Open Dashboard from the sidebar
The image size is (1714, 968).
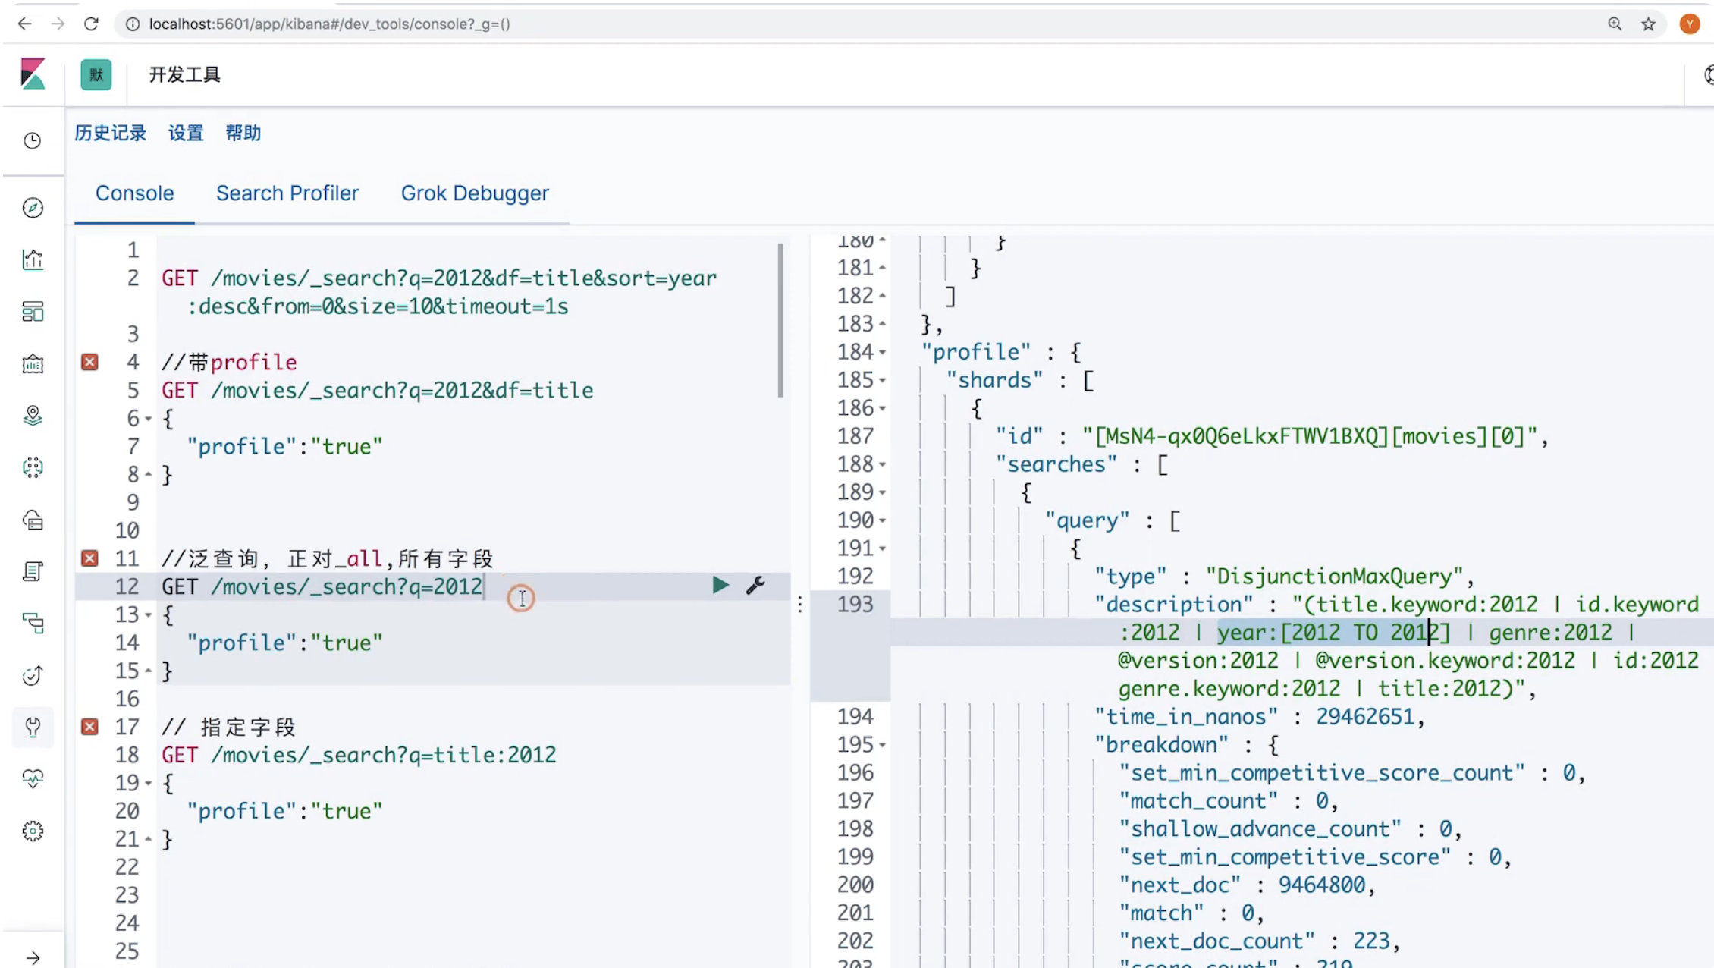pyautogui.click(x=33, y=311)
